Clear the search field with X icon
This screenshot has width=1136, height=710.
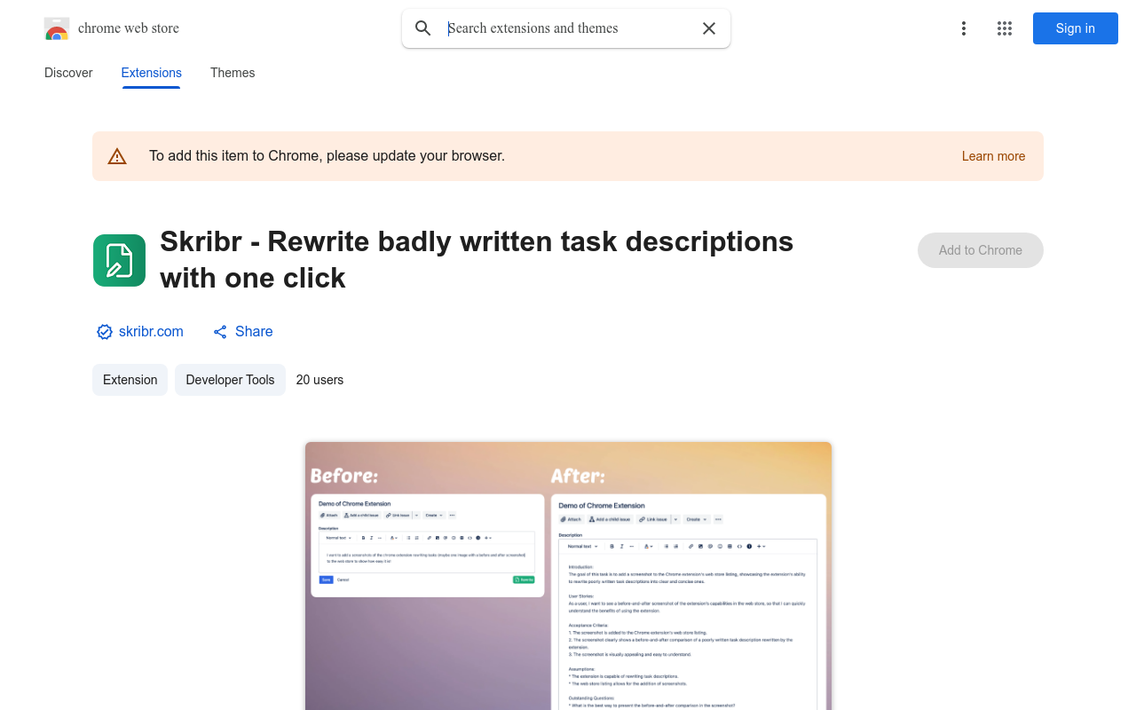[709, 28]
